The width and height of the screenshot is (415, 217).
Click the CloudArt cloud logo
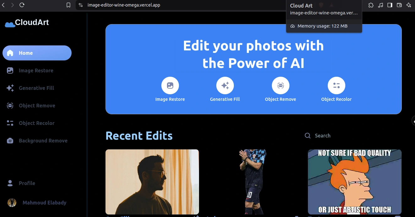click(10, 24)
